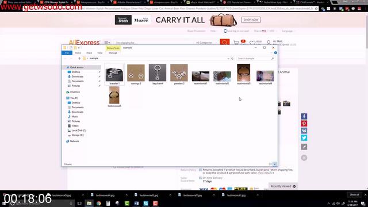Open the AliExpress wish list heart
The height and width of the screenshot is (207, 368).
(x=252, y=43)
